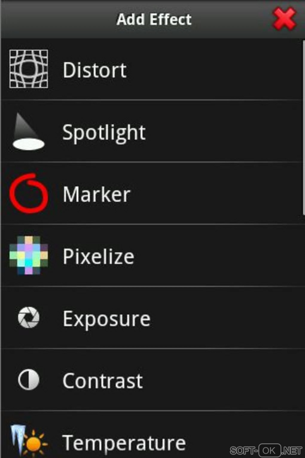Tap the Temperature sun and icicle icon

[x=29, y=442]
